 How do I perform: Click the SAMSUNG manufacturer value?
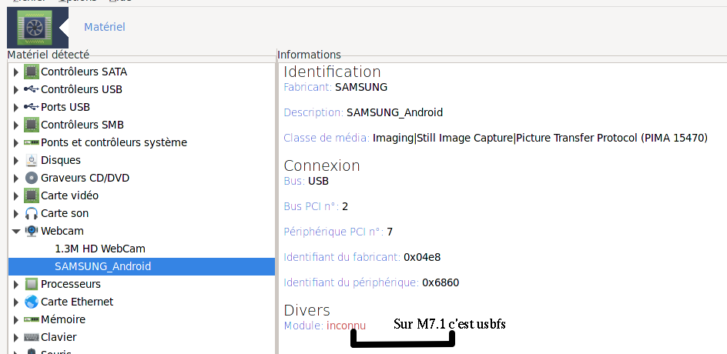361,87
